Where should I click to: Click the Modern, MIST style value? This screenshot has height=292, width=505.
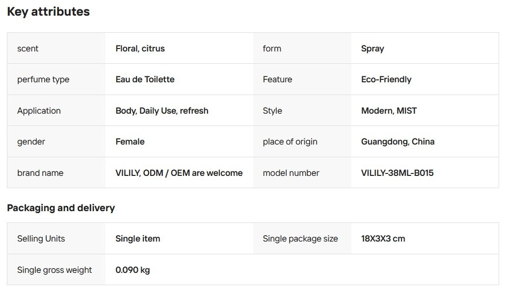point(389,111)
